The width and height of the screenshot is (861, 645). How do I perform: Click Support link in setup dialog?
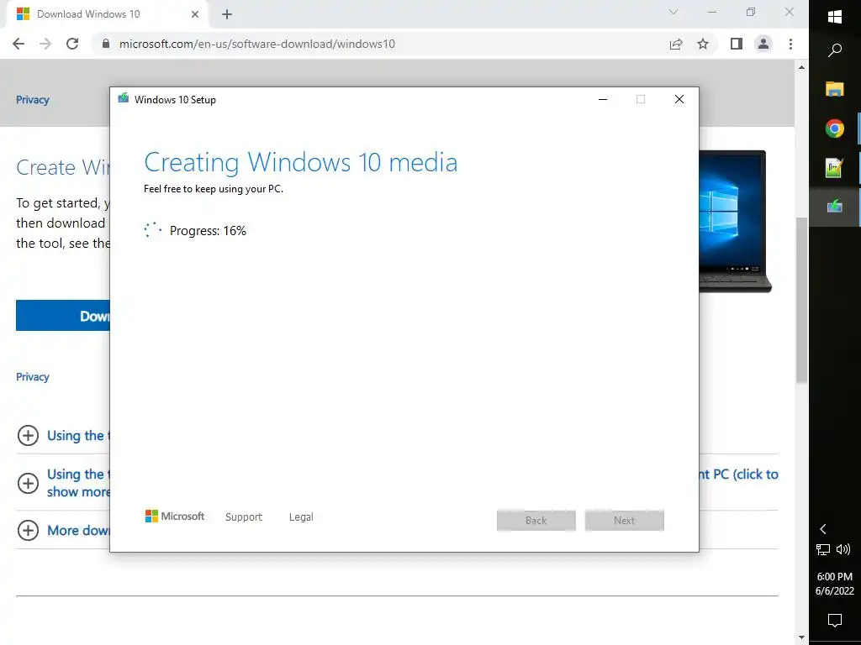(244, 517)
